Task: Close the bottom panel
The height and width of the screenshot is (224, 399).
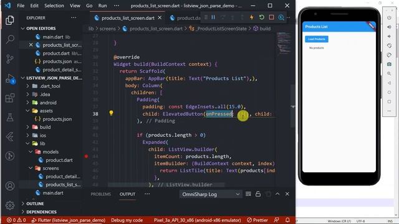Action: [287, 194]
